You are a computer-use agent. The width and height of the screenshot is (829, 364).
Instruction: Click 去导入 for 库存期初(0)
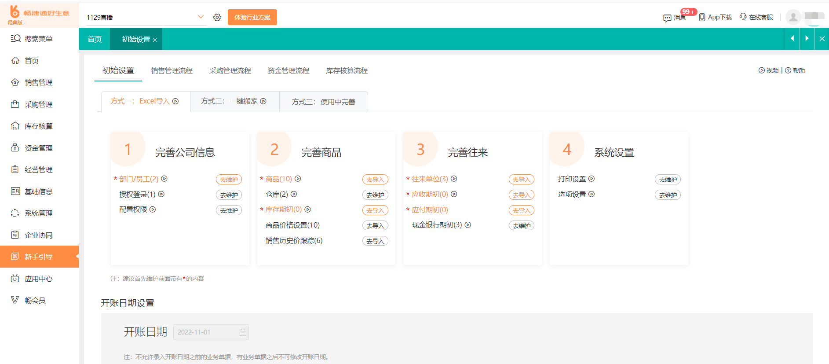[375, 210]
